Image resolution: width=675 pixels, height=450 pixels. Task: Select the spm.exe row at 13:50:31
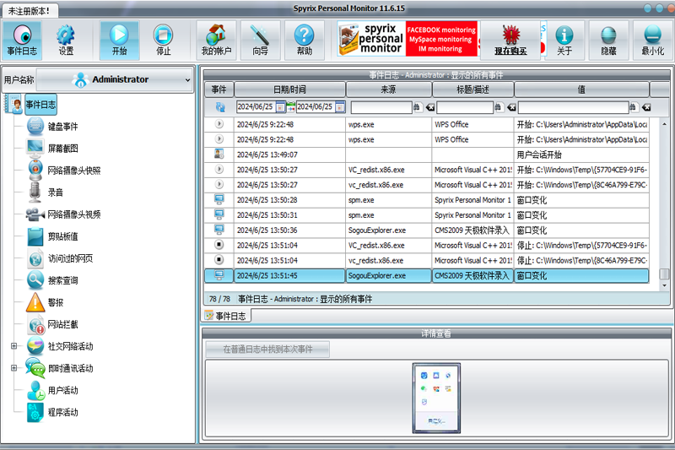(427, 215)
